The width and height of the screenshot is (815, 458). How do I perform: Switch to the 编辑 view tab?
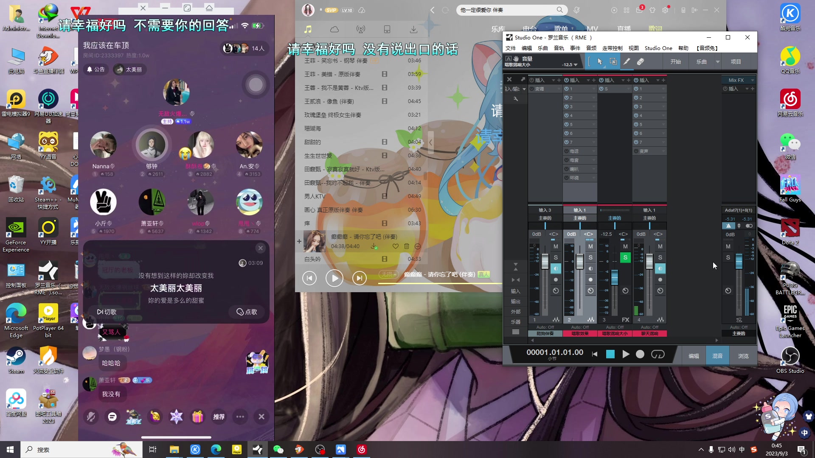pyautogui.click(x=694, y=356)
